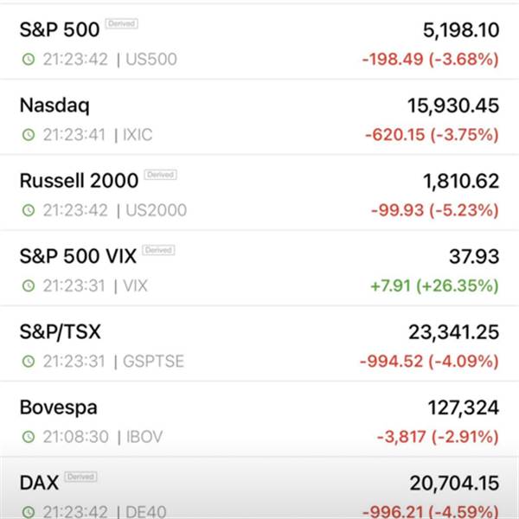519x519 pixels.
Task: Open the S&P 500 index name
Action: click(60, 29)
